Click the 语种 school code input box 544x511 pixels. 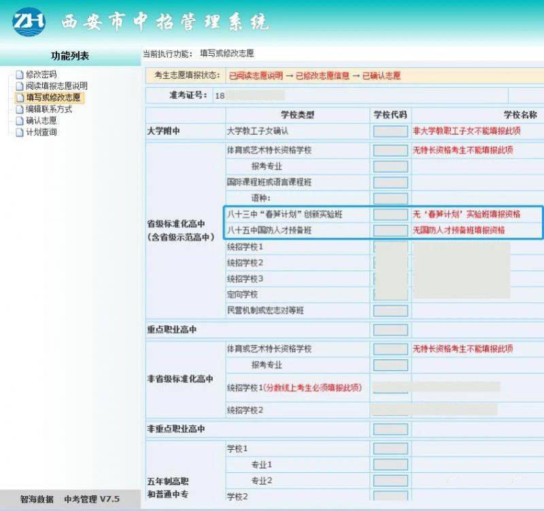tap(390, 198)
